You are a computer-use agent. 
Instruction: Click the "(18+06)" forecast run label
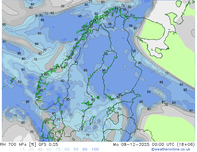186,145
